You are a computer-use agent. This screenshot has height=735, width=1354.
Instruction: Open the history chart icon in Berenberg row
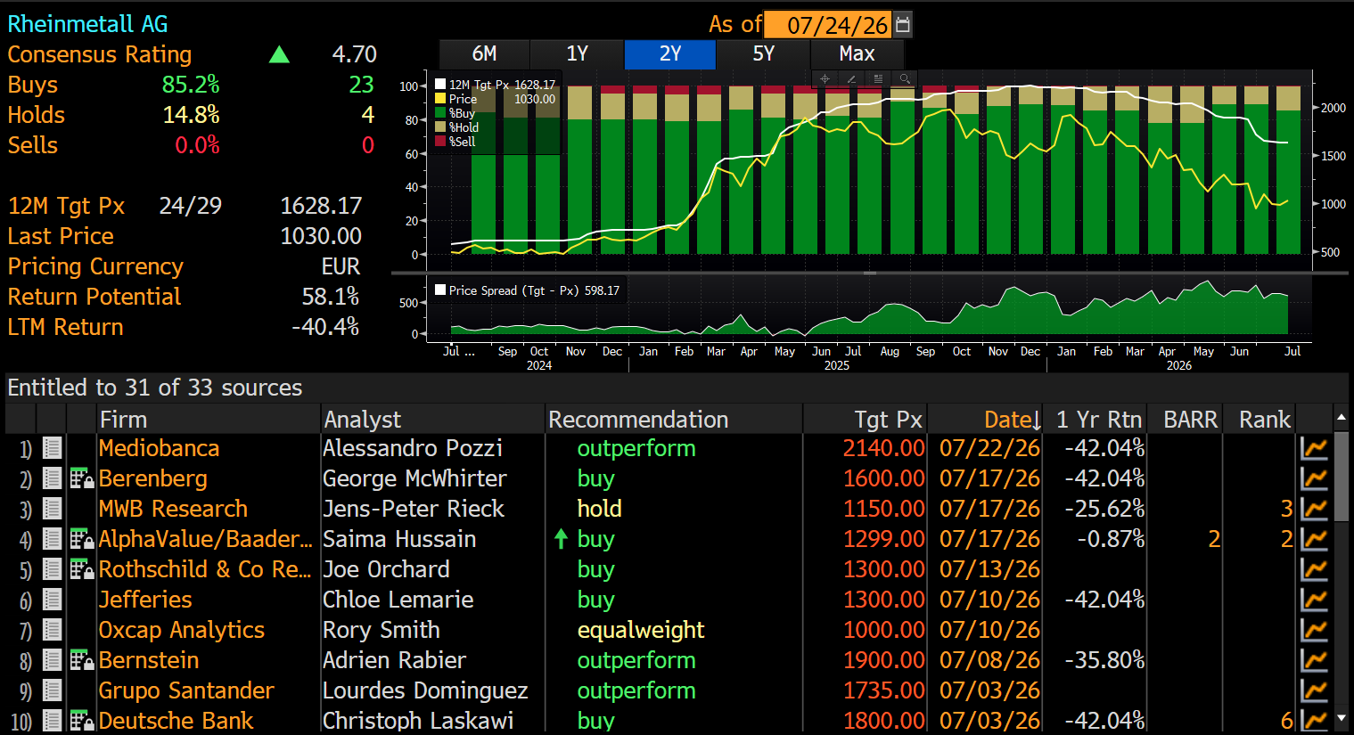1314,478
